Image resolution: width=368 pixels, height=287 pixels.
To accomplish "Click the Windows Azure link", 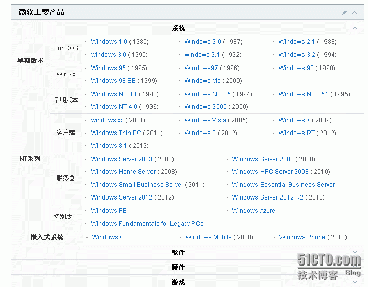I will pos(253,210).
